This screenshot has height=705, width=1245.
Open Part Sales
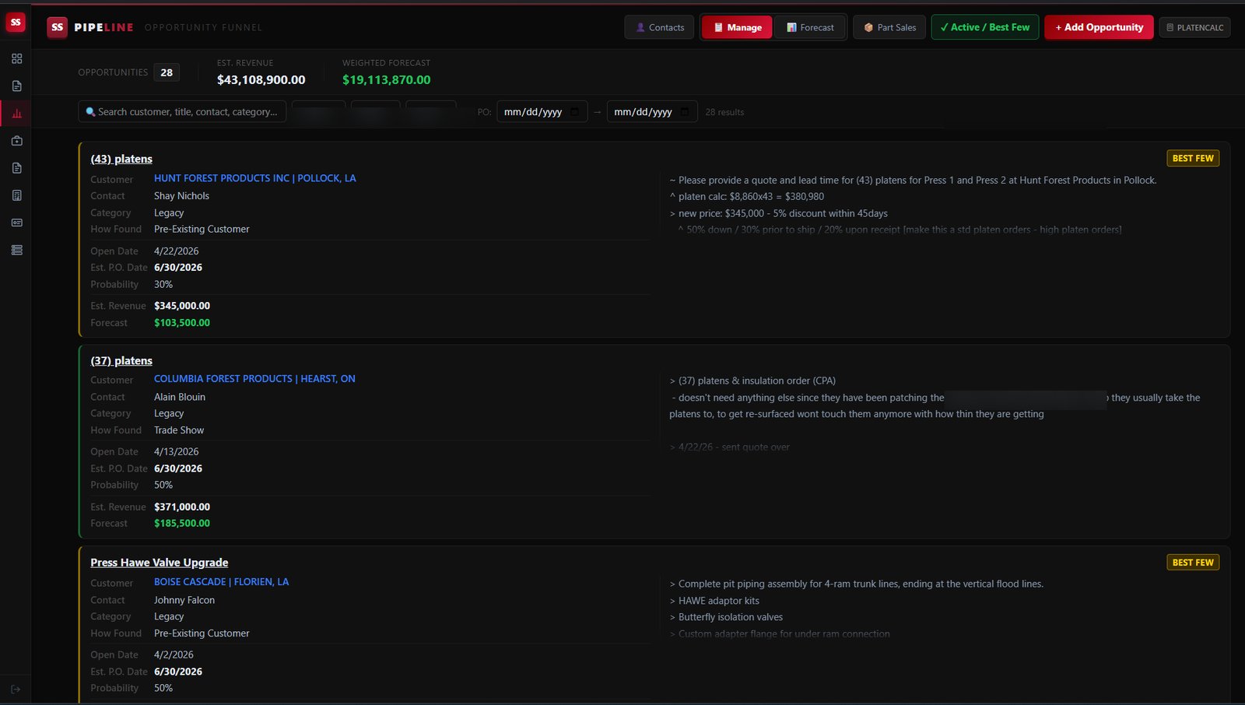point(889,27)
